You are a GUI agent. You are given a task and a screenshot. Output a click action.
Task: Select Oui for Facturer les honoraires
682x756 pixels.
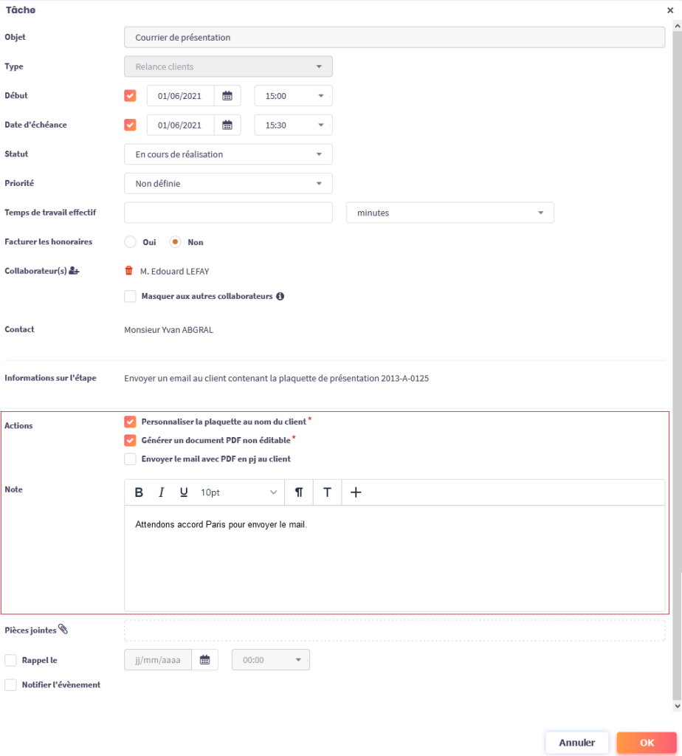tap(131, 242)
